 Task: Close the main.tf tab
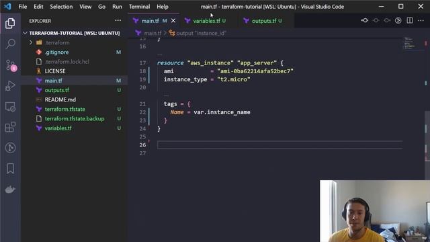(x=173, y=21)
